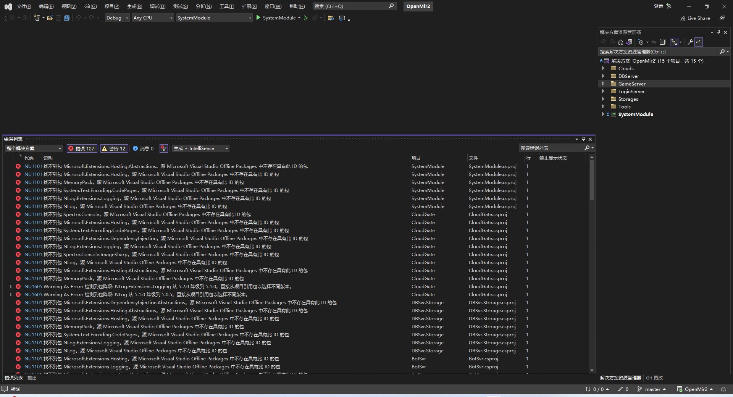The image size is (733, 397).
Task: Open the Debug configuration dropdown
Action: [x=117, y=18]
